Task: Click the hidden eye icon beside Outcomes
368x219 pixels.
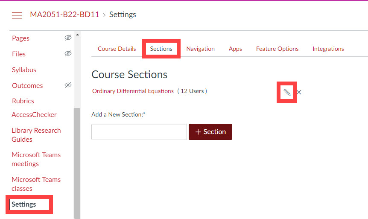Action: click(x=68, y=85)
